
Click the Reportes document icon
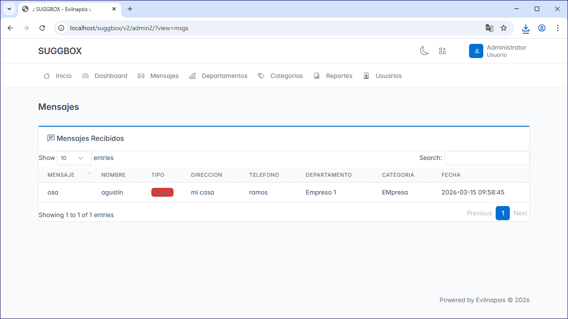pos(317,76)
